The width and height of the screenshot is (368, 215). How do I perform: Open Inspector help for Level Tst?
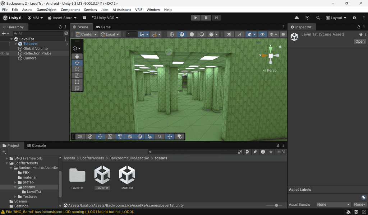pos(361,34)
